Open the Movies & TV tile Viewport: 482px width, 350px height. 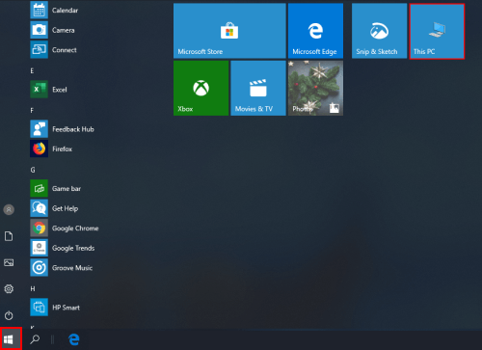coord(258,88)
